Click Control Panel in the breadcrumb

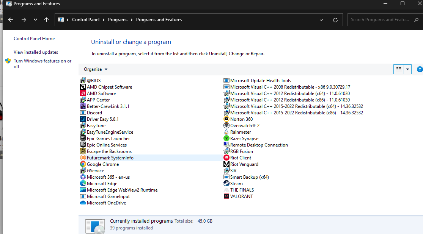pyautogui.click(x=86, y=20)
